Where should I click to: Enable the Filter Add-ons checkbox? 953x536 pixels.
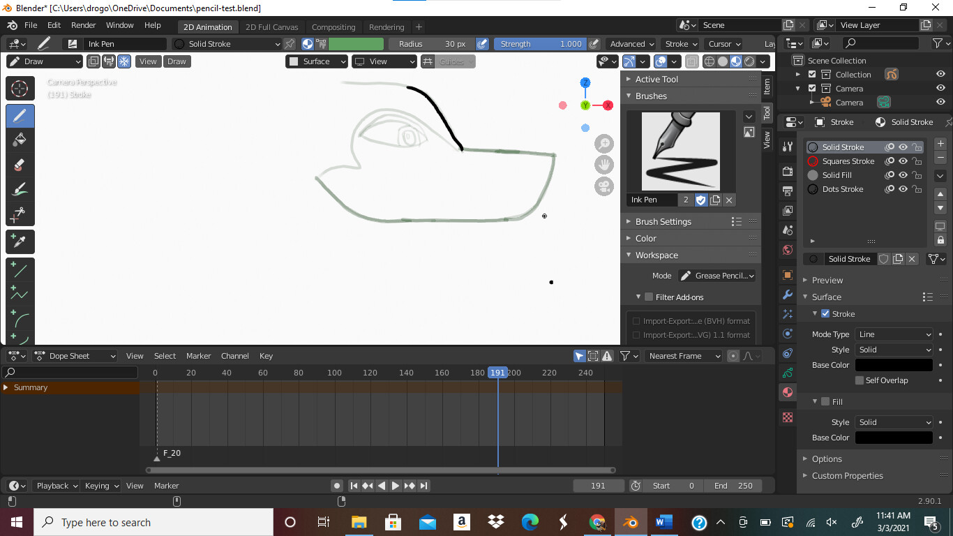[649, 297]
